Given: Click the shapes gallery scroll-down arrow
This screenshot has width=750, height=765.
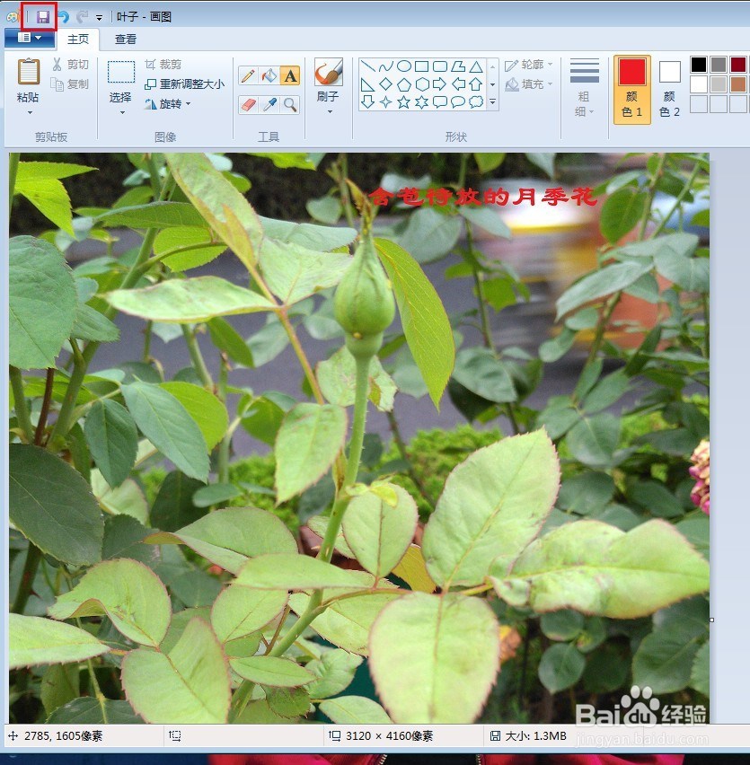Looking at the screenshot, I should (x=493, y=84).
